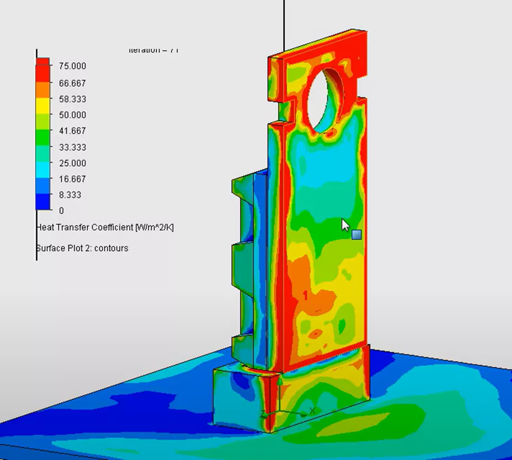Image resolution: width=512 pixels, height=460 pixels.
Task: Click the Iteration = 71 status text
Action: click(x=153, y=49)
